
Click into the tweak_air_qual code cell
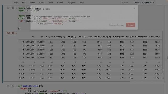(91, 89)
